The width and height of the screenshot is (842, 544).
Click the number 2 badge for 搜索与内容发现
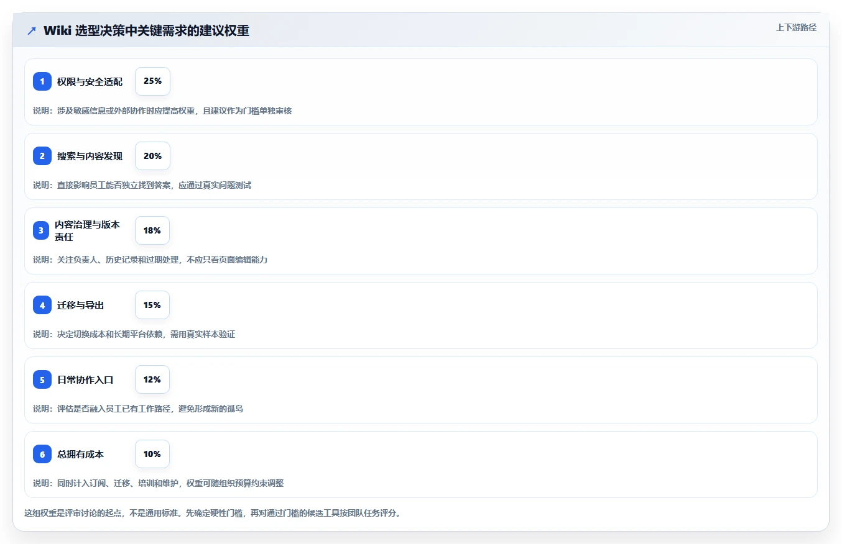click(x=42, y=156)
